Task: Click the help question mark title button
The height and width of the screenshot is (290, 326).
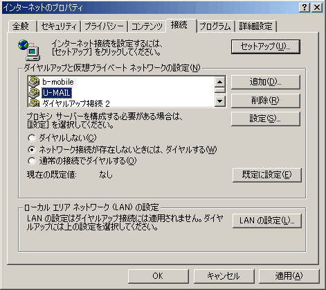Action: [305, 8]
